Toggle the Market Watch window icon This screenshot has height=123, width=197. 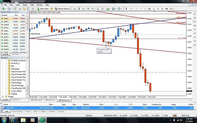coord(15,9)
